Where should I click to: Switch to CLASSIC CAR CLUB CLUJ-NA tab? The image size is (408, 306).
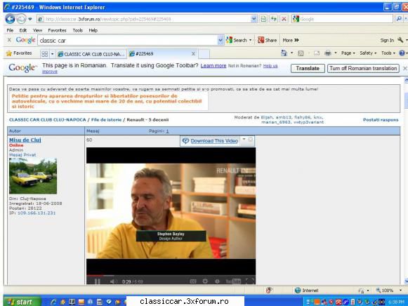tap(91, 54)
